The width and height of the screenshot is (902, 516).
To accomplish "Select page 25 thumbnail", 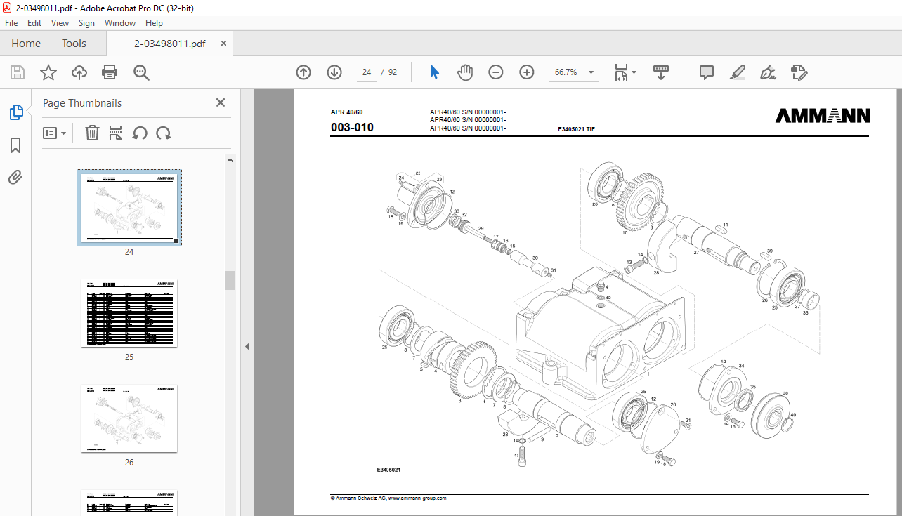I will click(129, 312).
